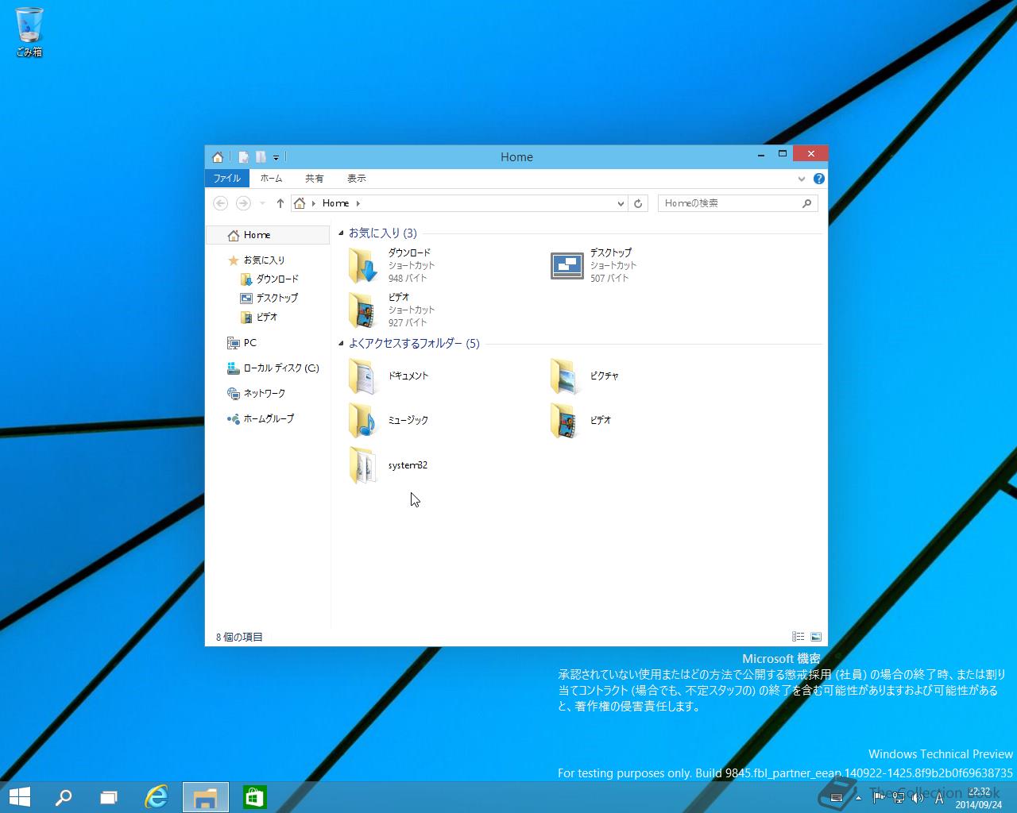Launch Internet Explorer from taskbar

tap(157, 797)
